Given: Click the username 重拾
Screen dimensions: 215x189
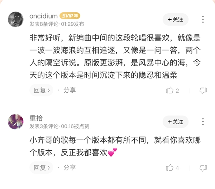Looking at the screenshot, I should (x=36, y=118).
